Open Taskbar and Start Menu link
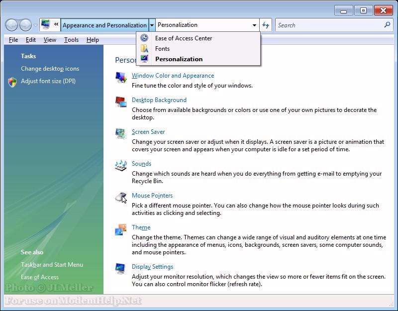 [52, 265]
